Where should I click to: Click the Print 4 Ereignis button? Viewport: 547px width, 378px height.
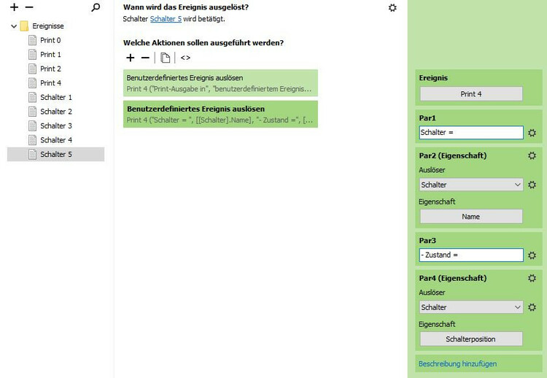coord(471,94)
